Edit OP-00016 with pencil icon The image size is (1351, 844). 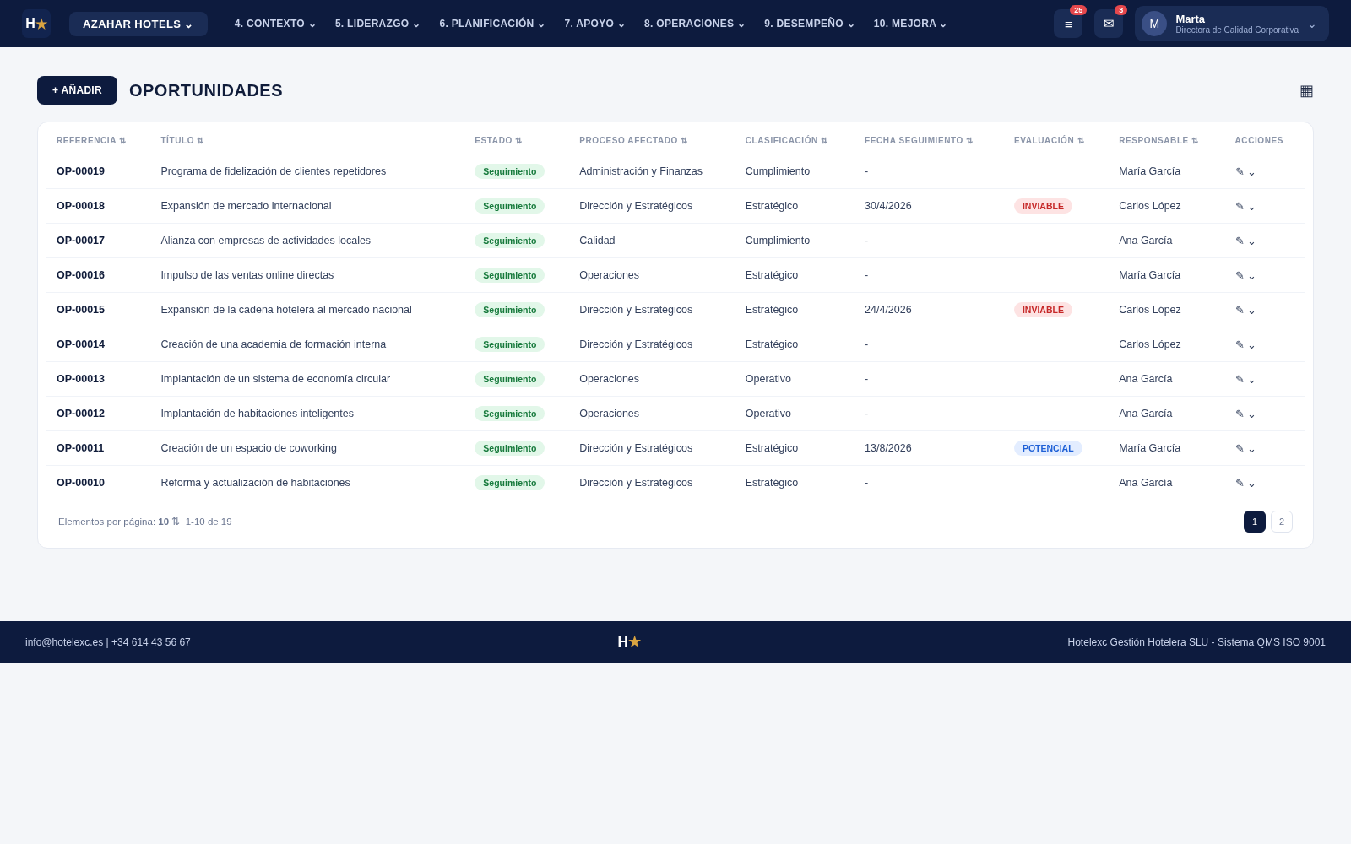1240,276
